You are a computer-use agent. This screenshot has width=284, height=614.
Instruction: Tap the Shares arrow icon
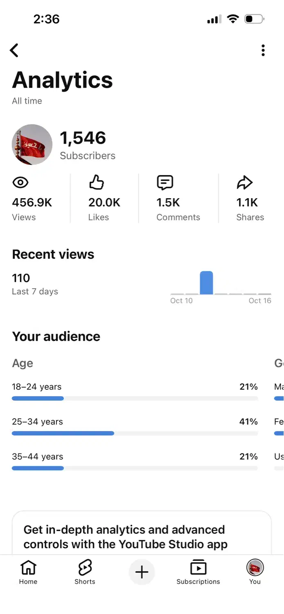[x=245, y=183]
